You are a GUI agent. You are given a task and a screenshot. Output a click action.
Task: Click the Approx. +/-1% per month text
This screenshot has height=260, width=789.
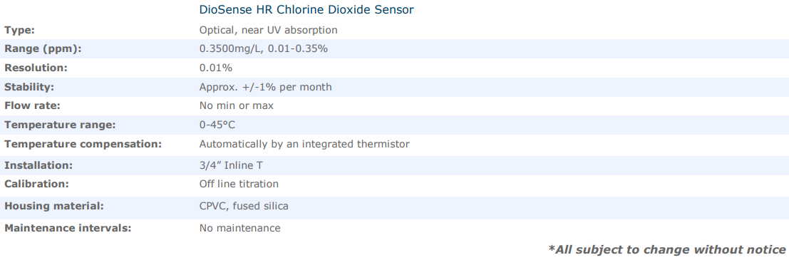pos(266,87)
